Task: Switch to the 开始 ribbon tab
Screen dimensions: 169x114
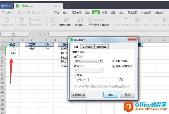Action: click(x=57, y=12)
